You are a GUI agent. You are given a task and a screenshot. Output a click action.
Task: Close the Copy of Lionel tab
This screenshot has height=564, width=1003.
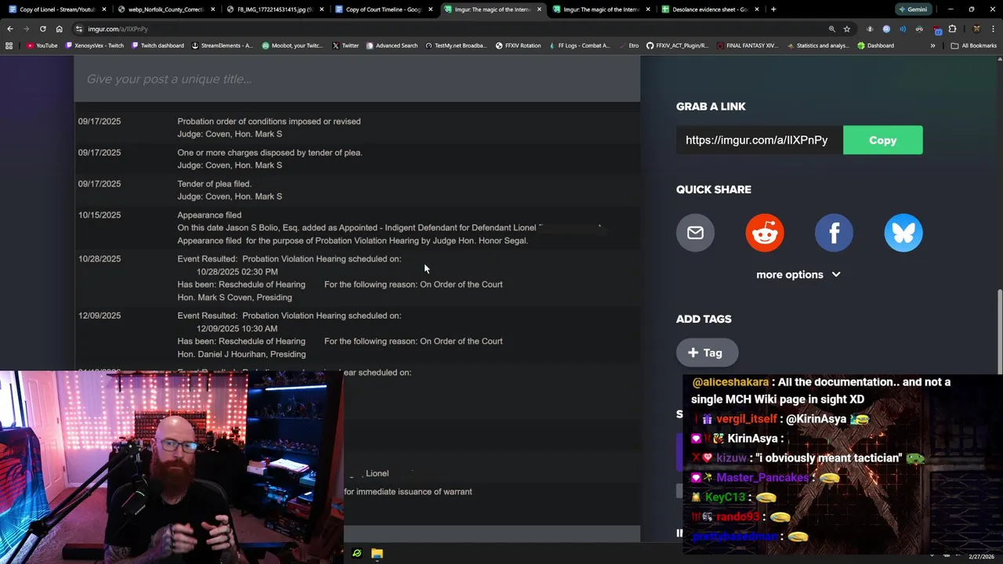tap(103, 9)
